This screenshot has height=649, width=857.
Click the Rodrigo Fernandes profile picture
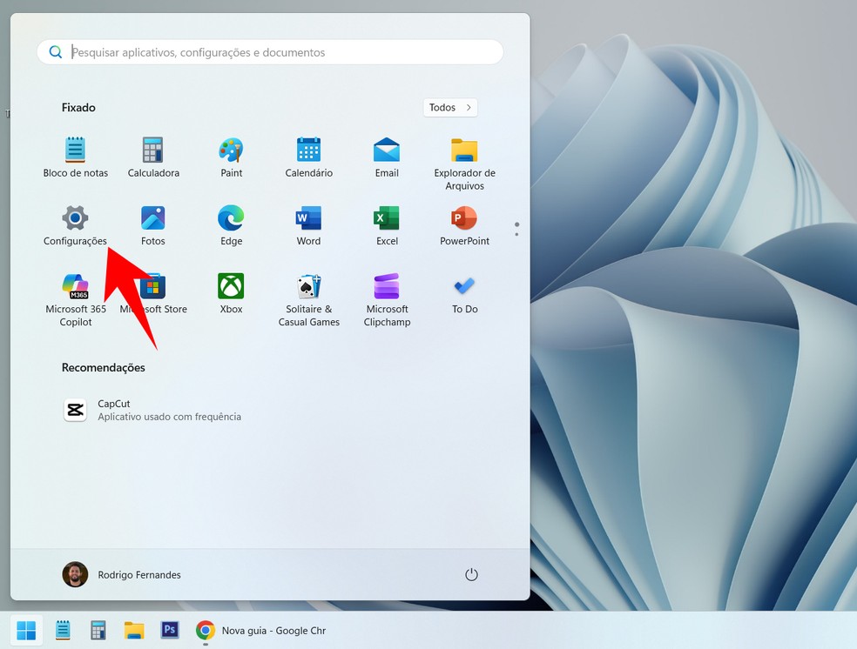click(75, 575)
